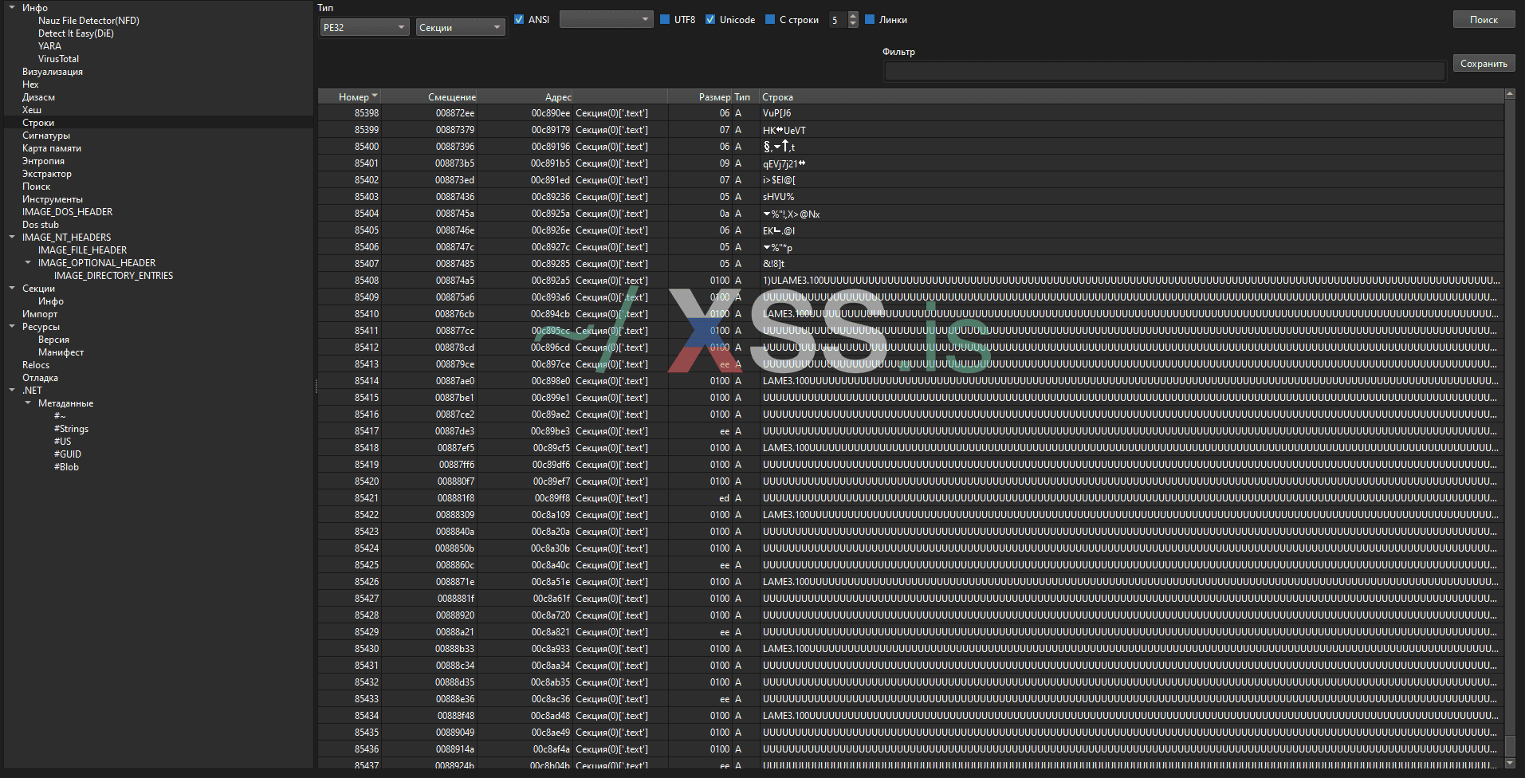The width and height of the screenshot is (1525, 778).
Task: Uncheck the ANSI checkbox
Action: (x=519, y=20)
